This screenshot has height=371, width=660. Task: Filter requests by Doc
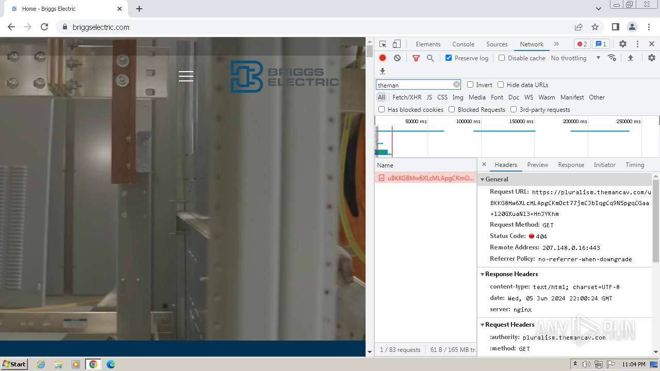[x=514, y=97]
